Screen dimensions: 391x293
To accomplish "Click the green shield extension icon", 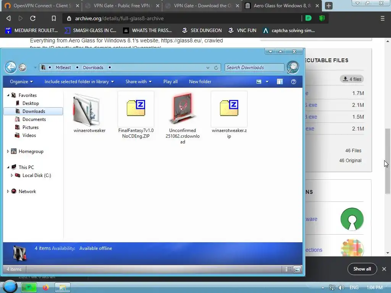I will 322,18.
